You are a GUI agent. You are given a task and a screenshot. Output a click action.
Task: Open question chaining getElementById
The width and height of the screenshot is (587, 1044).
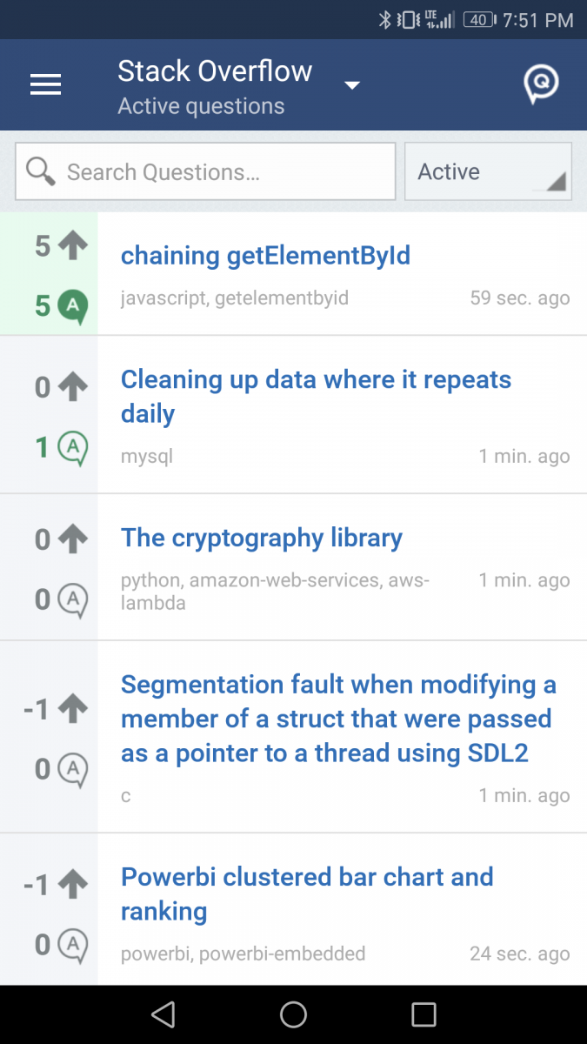(x=265, y=256)
